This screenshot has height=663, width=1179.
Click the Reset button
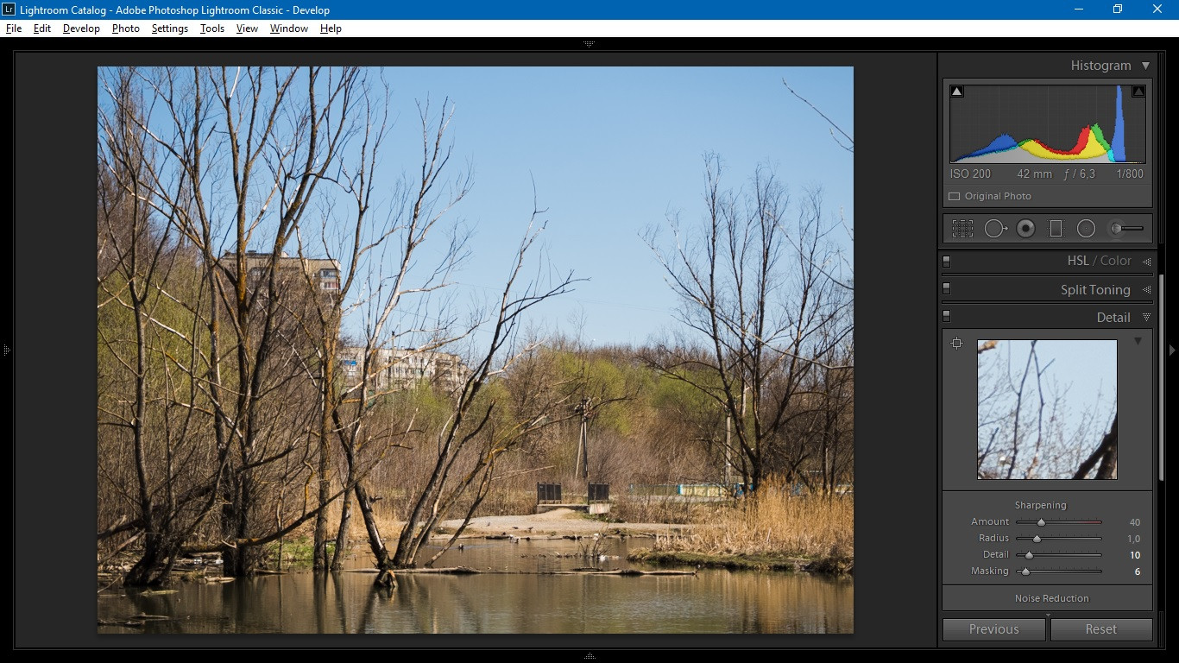coord(1101,629)
